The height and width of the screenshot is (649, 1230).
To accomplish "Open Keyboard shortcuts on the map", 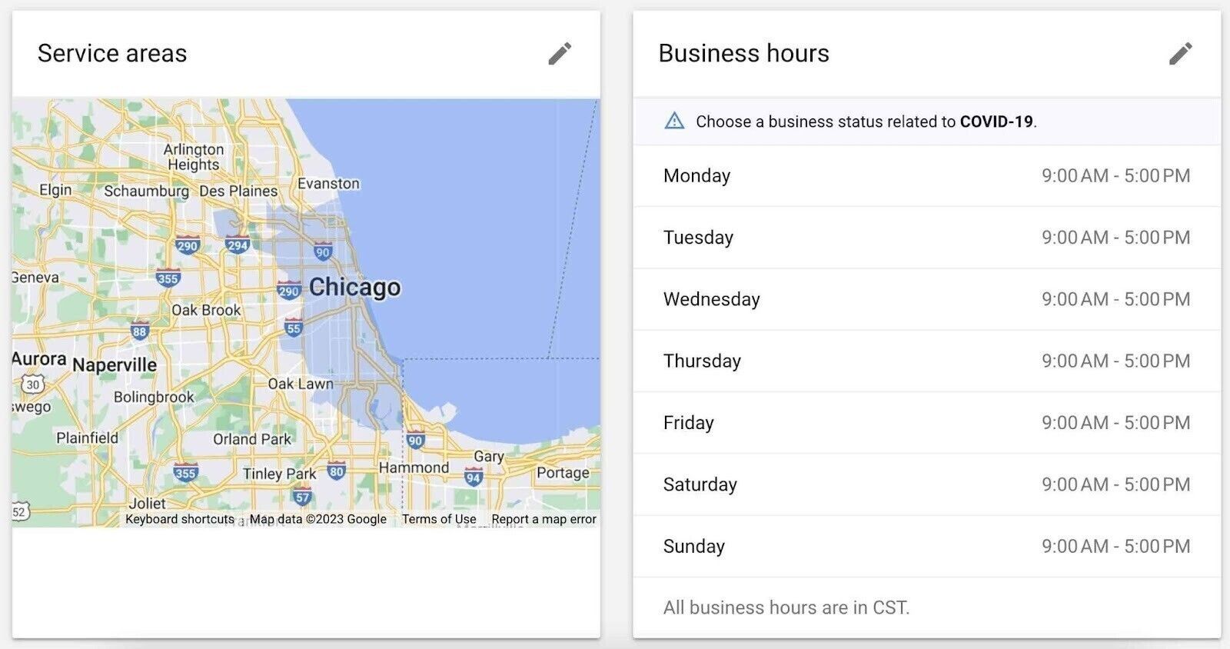I will (180, 519).
